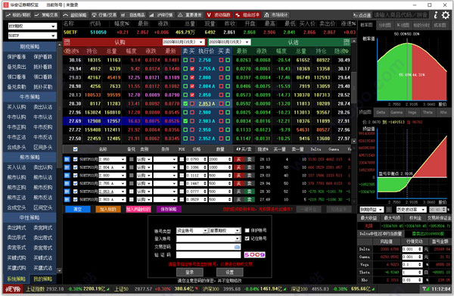Switch to the 分时图 chart tab
Image resolution: width=454 pixels, height=296 pixels.
point(385,25)
